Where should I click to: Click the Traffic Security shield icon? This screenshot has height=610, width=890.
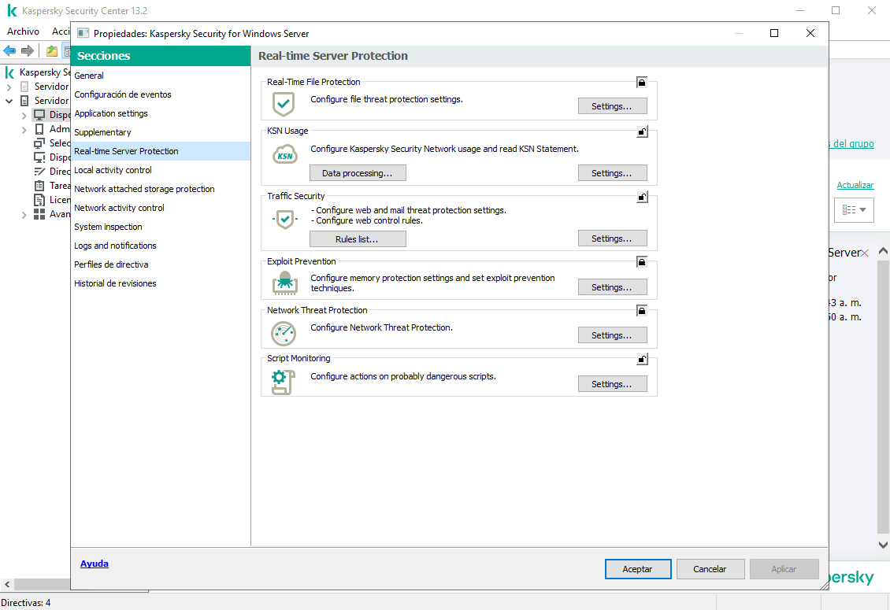tap(283, 220)
